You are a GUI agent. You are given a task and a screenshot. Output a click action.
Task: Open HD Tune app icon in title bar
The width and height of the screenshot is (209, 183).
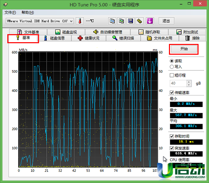point(6,5)
